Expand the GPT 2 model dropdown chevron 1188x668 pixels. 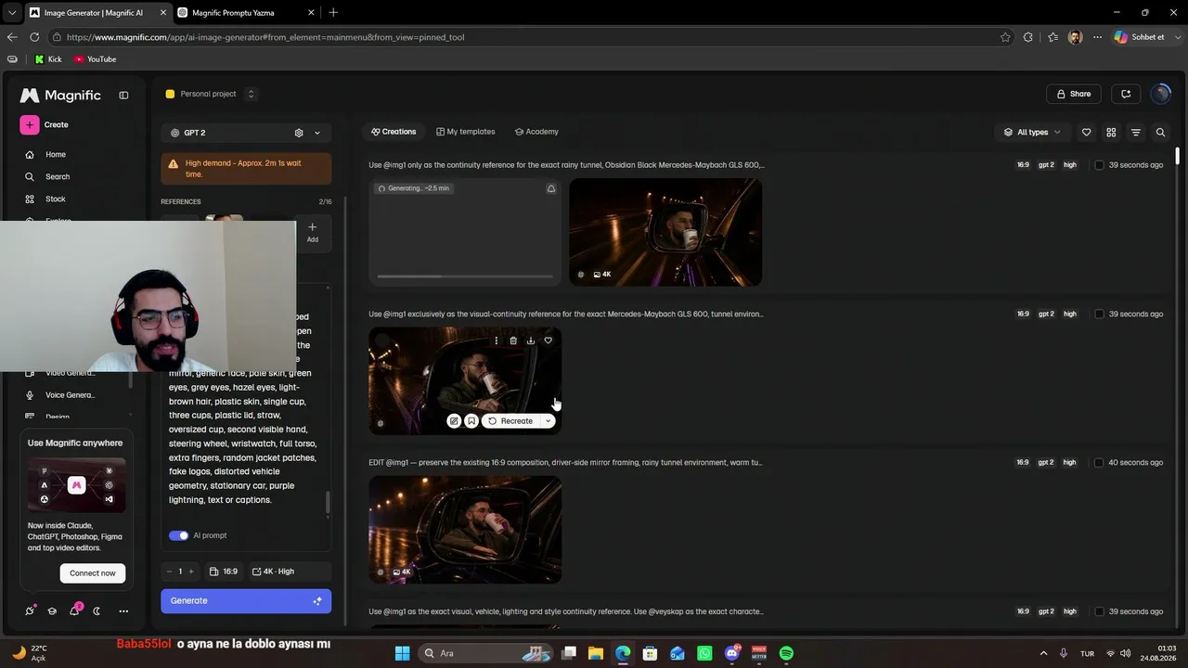click(x=316, y=133)
